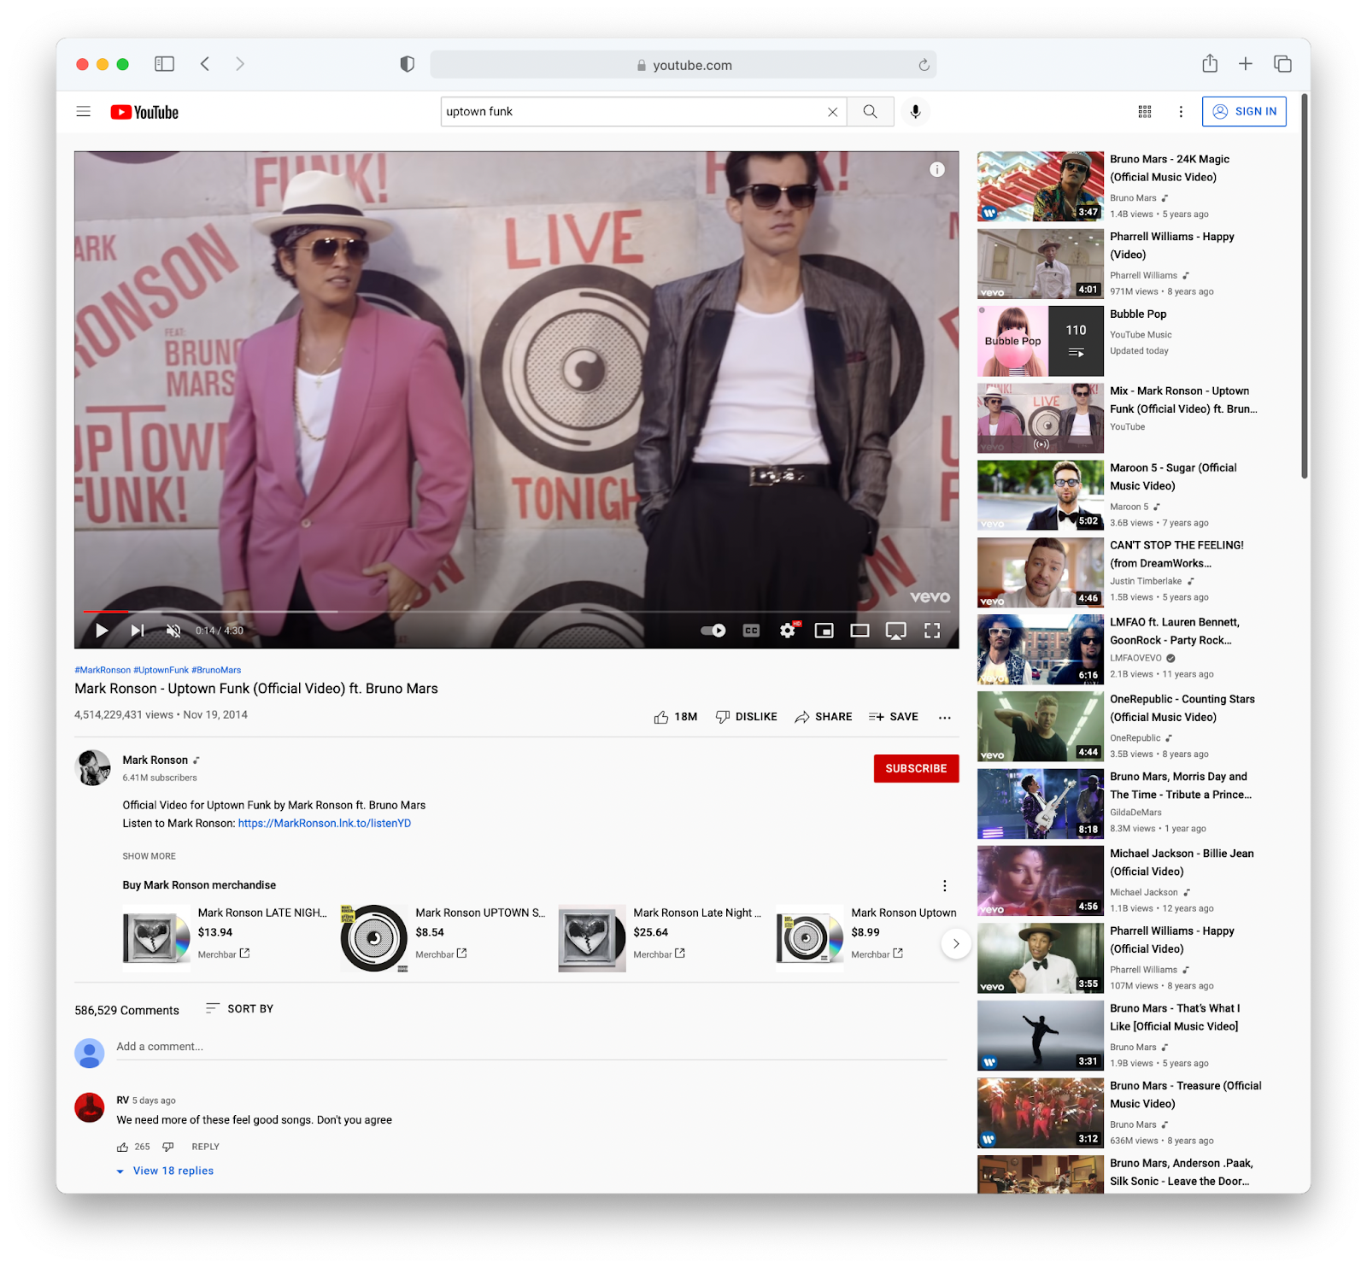Reply to RV's comment
This screenshot has height=1268, width=1367.
click(x=206, y=1148)
